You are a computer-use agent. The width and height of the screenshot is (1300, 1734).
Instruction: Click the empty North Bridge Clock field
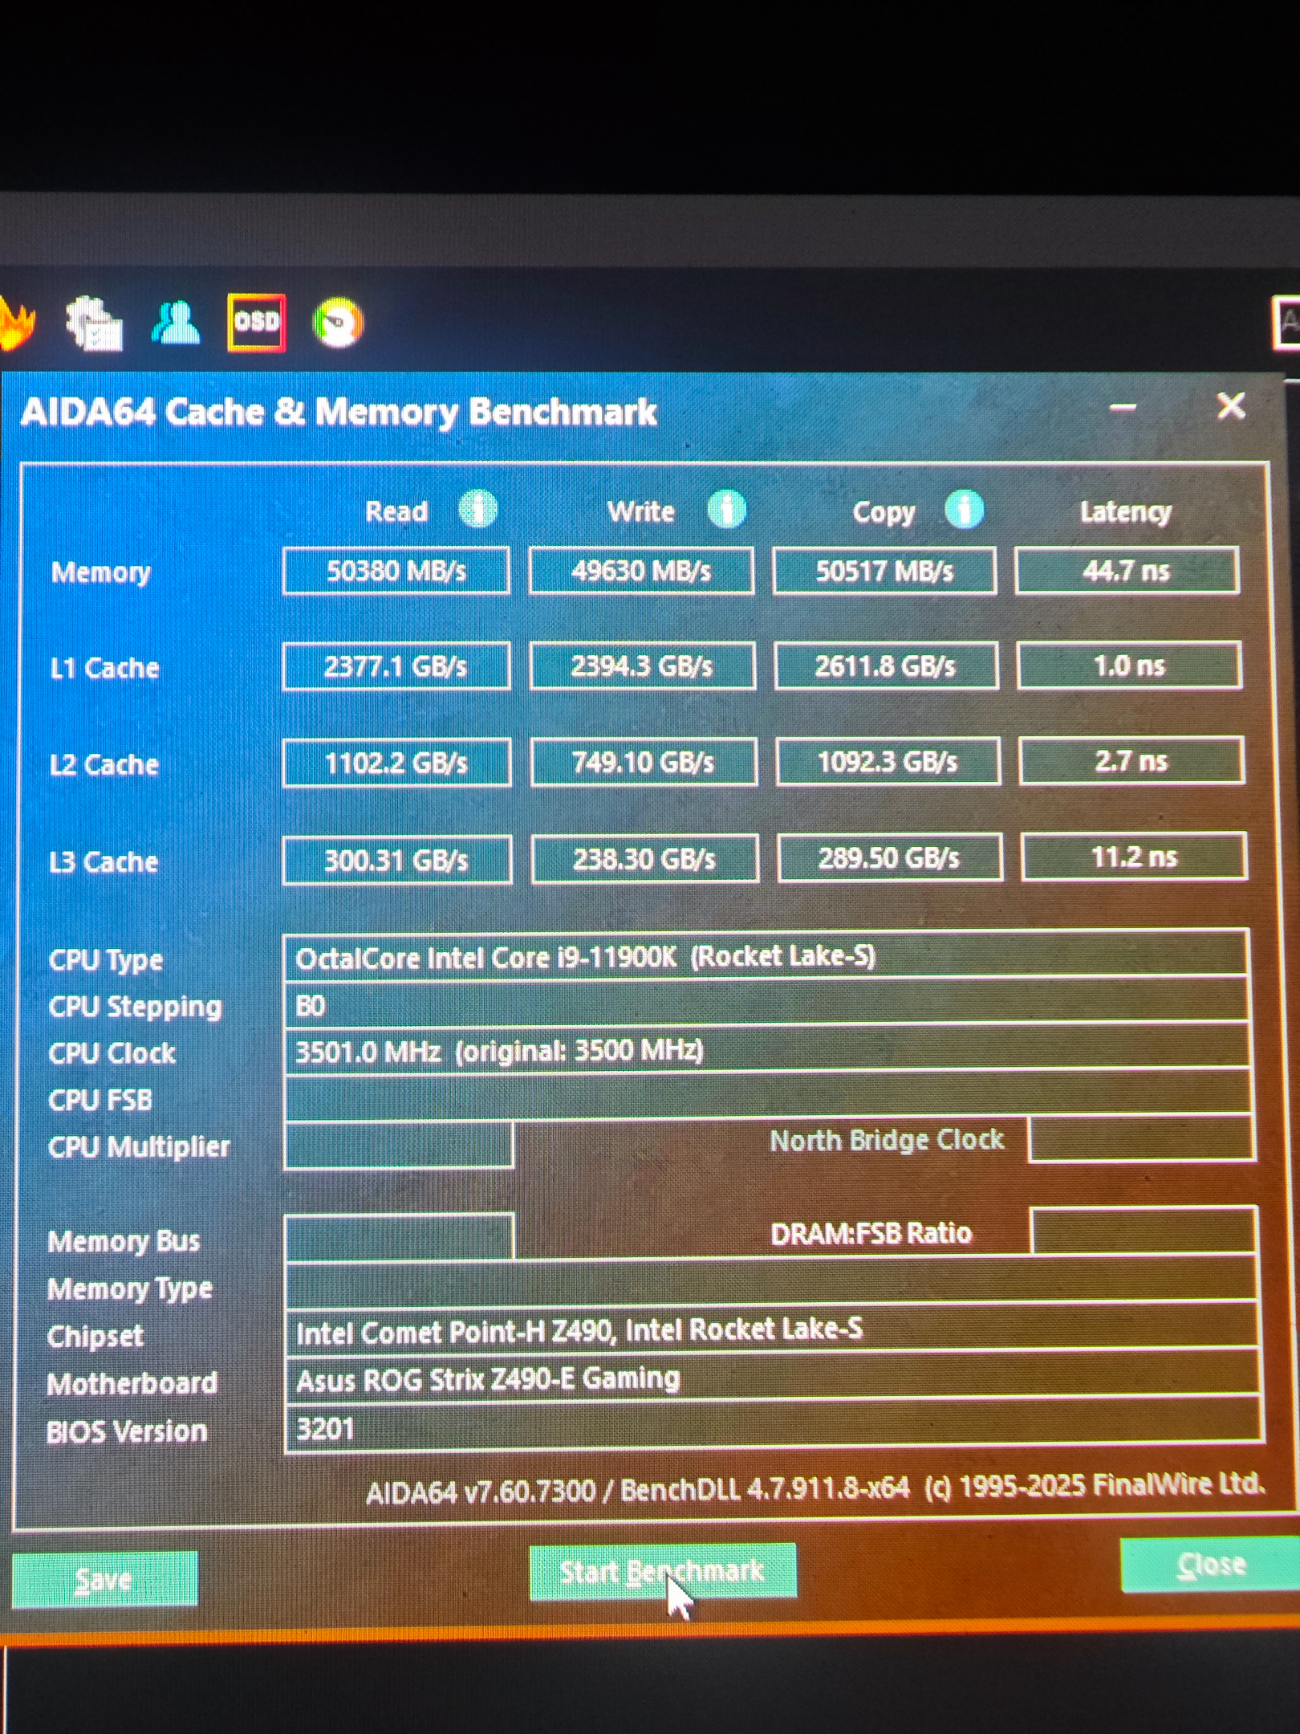[1142, 1138]
